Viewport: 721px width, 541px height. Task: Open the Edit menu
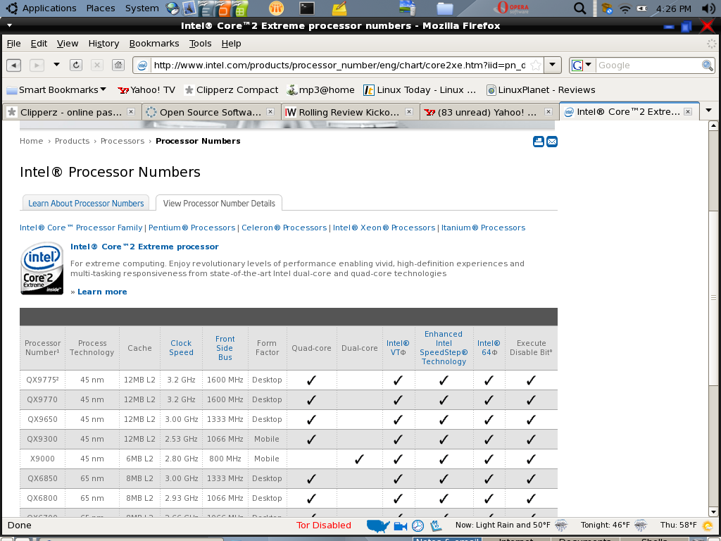click(x=39, y=43)
